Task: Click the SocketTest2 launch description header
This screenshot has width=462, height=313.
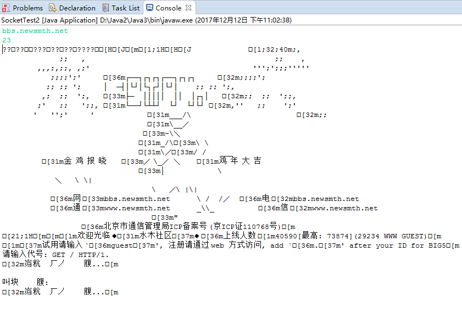Action: tap(147, 20)
